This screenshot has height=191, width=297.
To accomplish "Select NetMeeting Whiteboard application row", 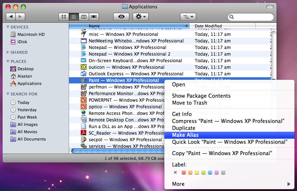I will 170,41.
